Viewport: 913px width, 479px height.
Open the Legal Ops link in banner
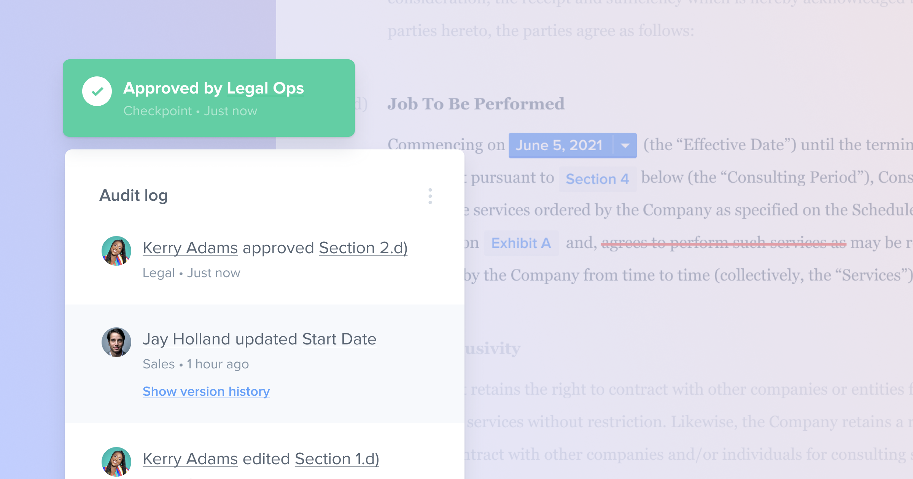265,88
